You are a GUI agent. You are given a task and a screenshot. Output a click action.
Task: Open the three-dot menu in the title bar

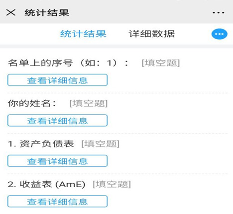[219, 12]
